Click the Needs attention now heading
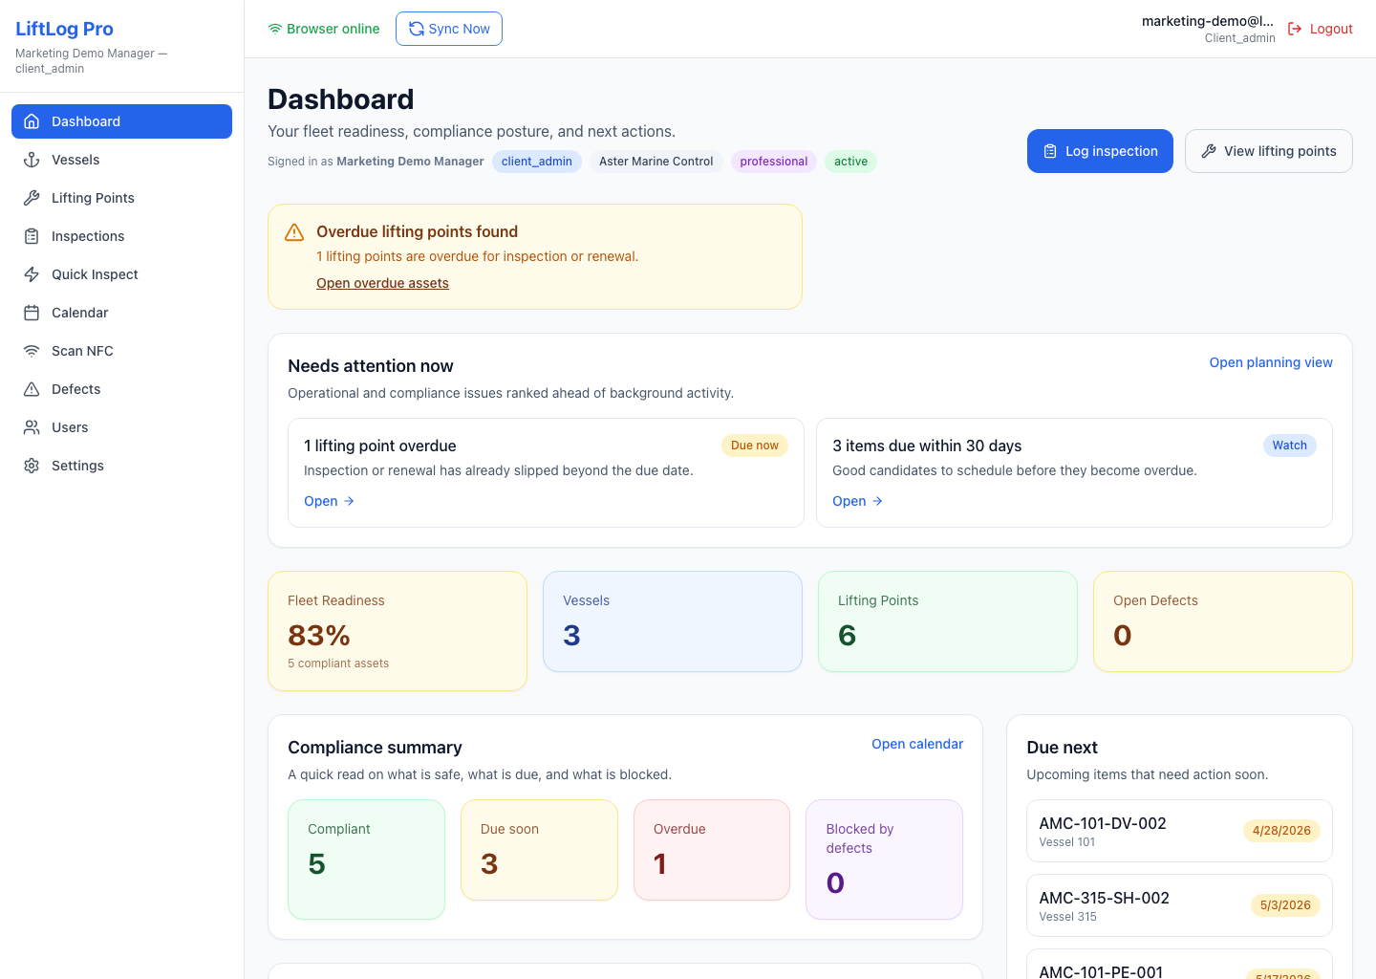This screenshot has width=1376, height=979. pyautogui.click(x=371, y=366)
